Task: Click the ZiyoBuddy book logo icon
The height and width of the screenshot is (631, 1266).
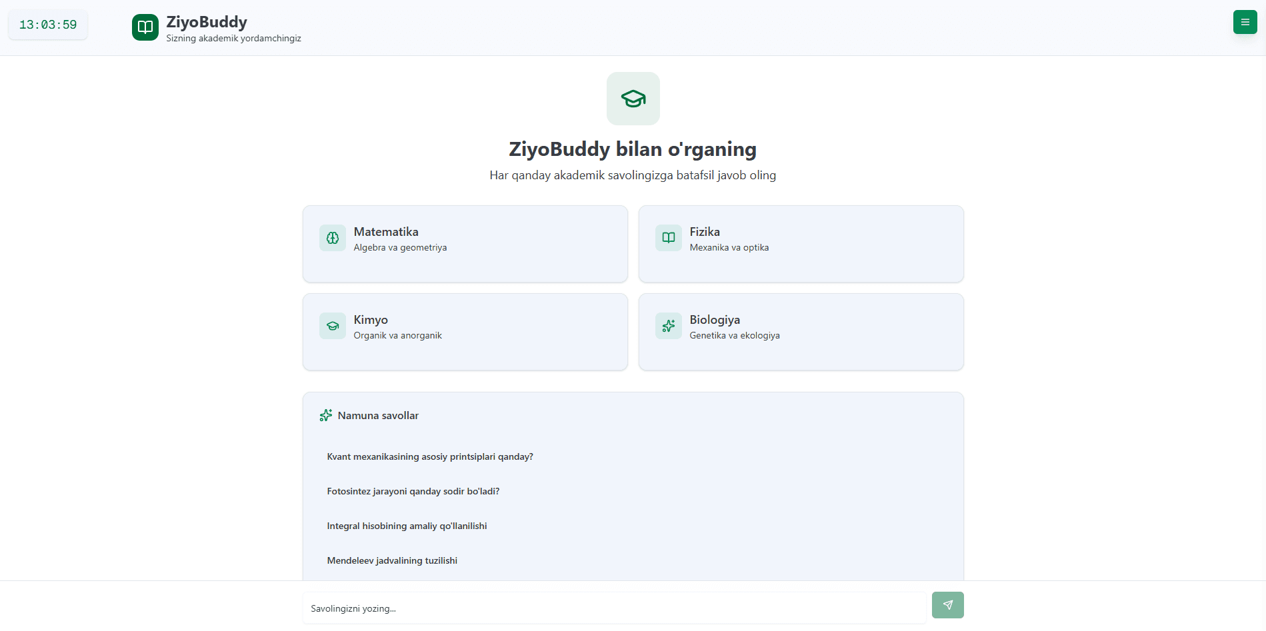Action: (145, 27)
